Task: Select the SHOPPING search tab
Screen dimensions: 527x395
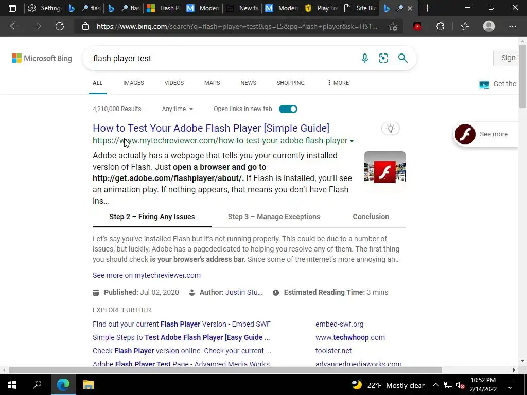Action: (x=290, y=83)
